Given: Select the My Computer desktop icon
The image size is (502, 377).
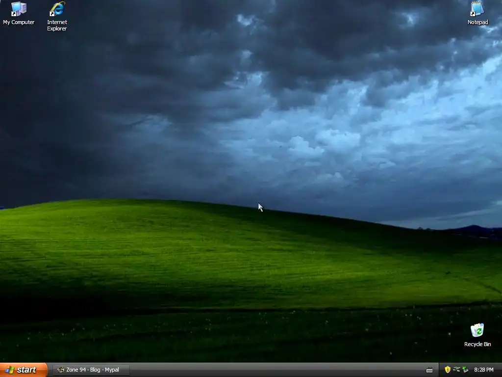Looking at the screenshot, I should point(19,13).
